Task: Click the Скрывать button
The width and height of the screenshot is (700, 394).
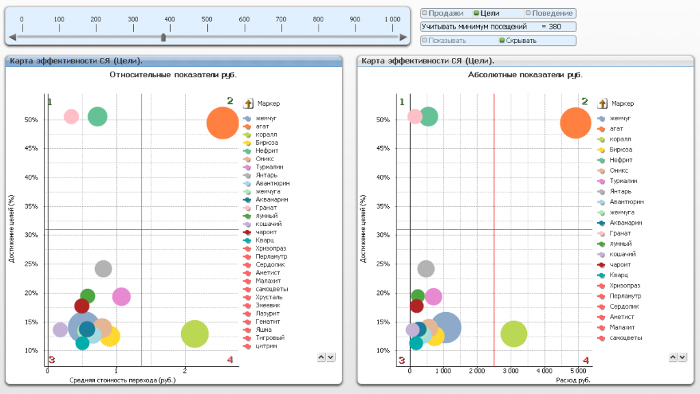Action: click(x=521, y=40)
